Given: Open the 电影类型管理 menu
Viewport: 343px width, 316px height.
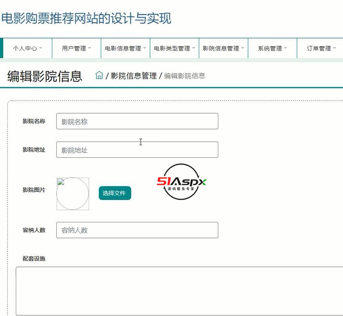Looking at the screenshot, I should pyautogui.click(x=175, y=48).
